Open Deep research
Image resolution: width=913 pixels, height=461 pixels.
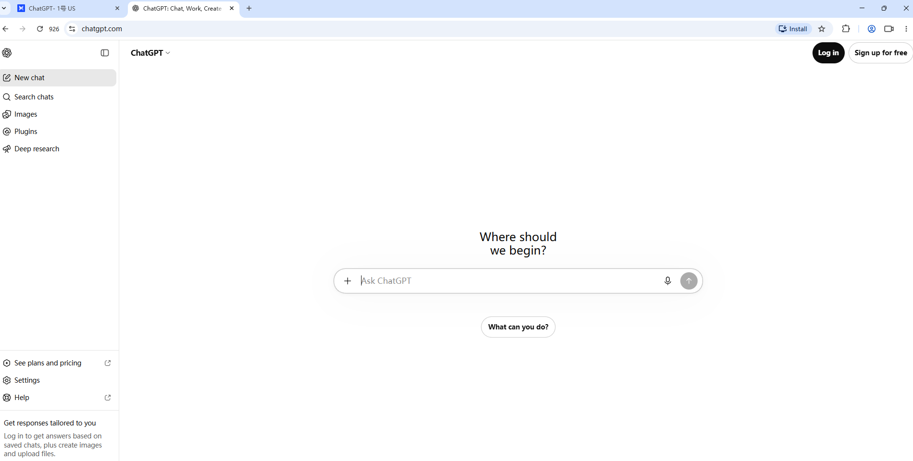58,149
